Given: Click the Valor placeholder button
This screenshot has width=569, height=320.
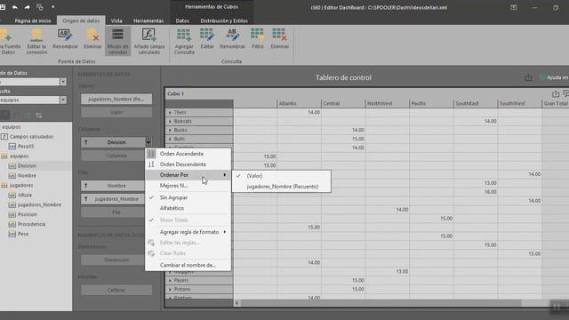Looking at the screenshot, I should click(x=116, y=112).
